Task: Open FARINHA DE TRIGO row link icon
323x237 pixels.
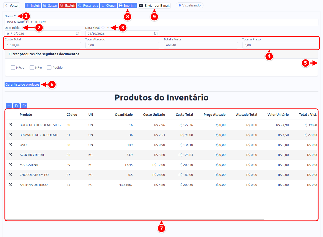Action: point(10,185)
